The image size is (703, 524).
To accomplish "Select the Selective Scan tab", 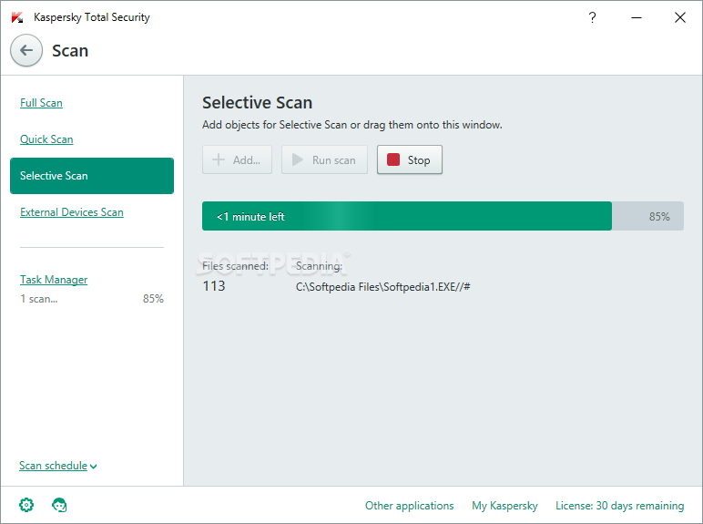I will [x=92, y=176].
